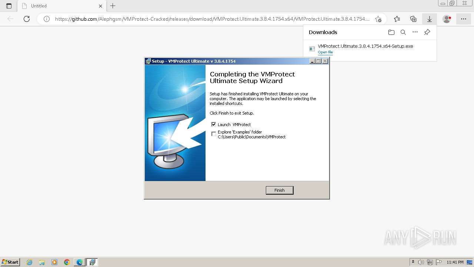The height and width of the screenshot is (267, 474).
Task: Open more options in Downloads panel
Action: [x=415, y=32]
